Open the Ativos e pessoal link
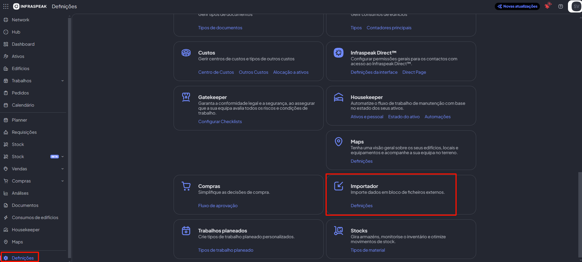The height and width of the screenshot is (262, 582). (x=367, y=117)
